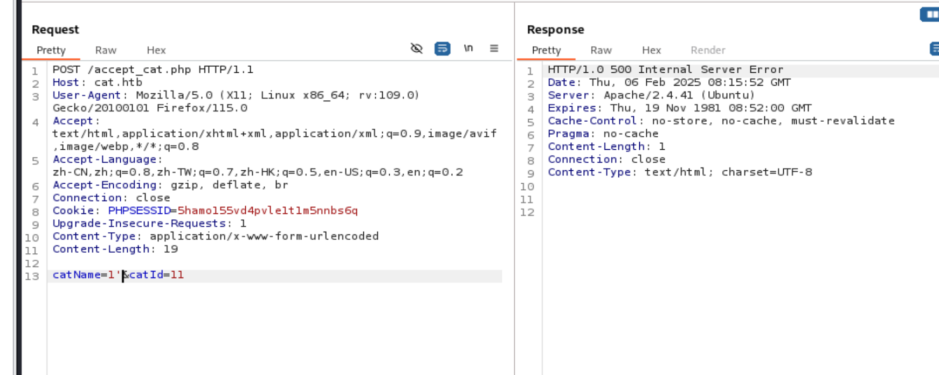Open the request hamburger options menu
The image size is (939, 375).
click(494, 48)
